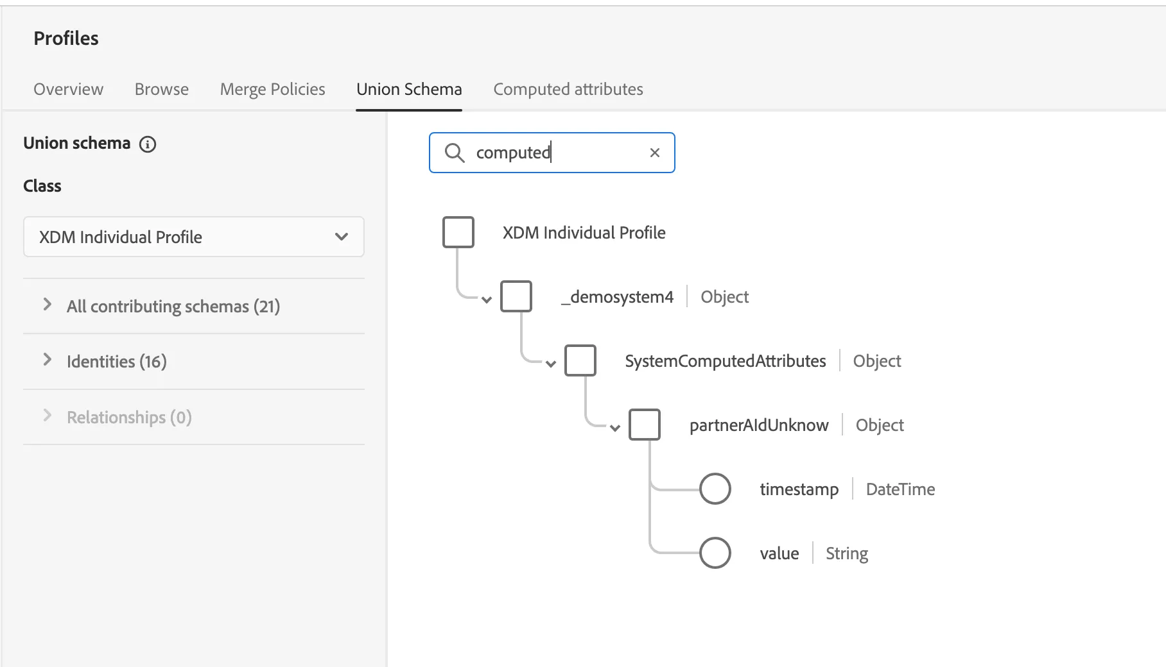The width and height of the screenshot is (1166, 667).
Task: Select the value field circle
Action: coord(715,553)
